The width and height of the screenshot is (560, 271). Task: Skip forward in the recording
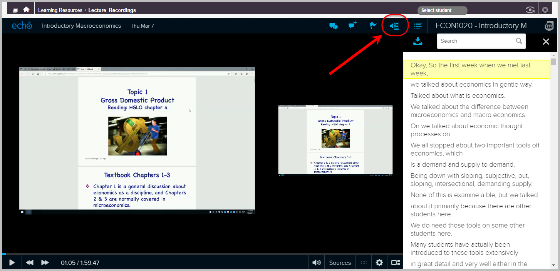45,262
